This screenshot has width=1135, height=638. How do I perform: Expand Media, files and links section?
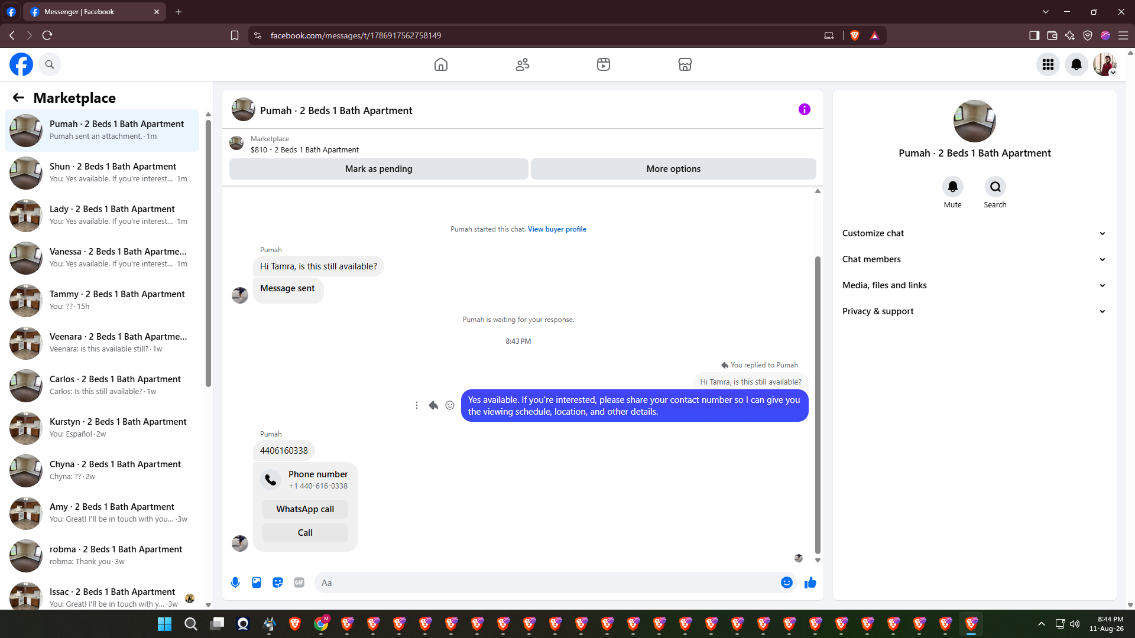coord(974,285)
